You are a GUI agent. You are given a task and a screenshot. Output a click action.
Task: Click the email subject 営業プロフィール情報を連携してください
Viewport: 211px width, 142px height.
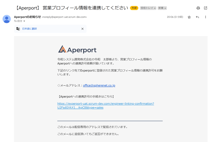pos(85,8)
